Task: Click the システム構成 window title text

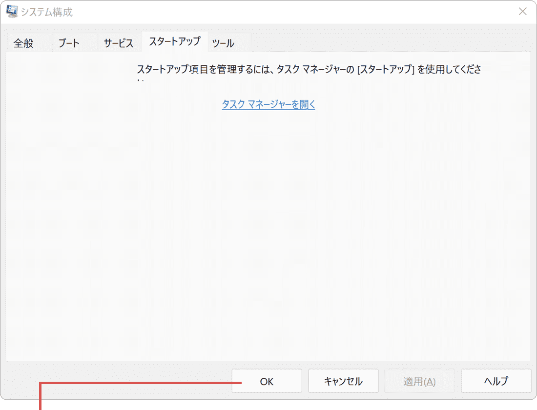Action: [x=46, y=12]
